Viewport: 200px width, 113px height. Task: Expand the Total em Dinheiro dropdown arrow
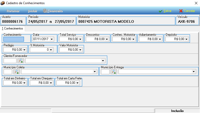coord(24,83)
